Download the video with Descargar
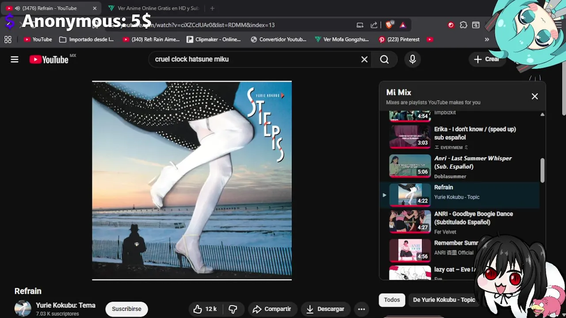Screen dimensions: 566x318 click(325, 309)
